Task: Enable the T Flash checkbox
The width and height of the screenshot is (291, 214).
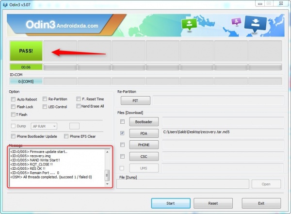Action: 13,115
